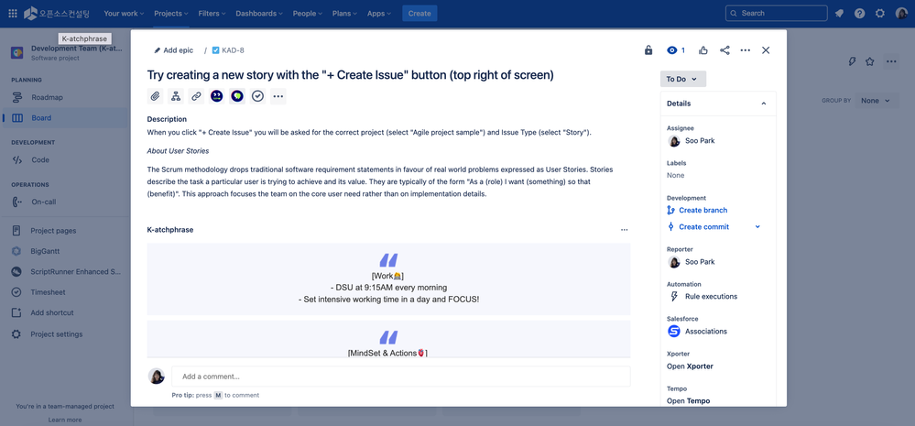Click Add shortcut in the sidebar
The width and height of the screenshot is (915, 426).
point(65,312)
